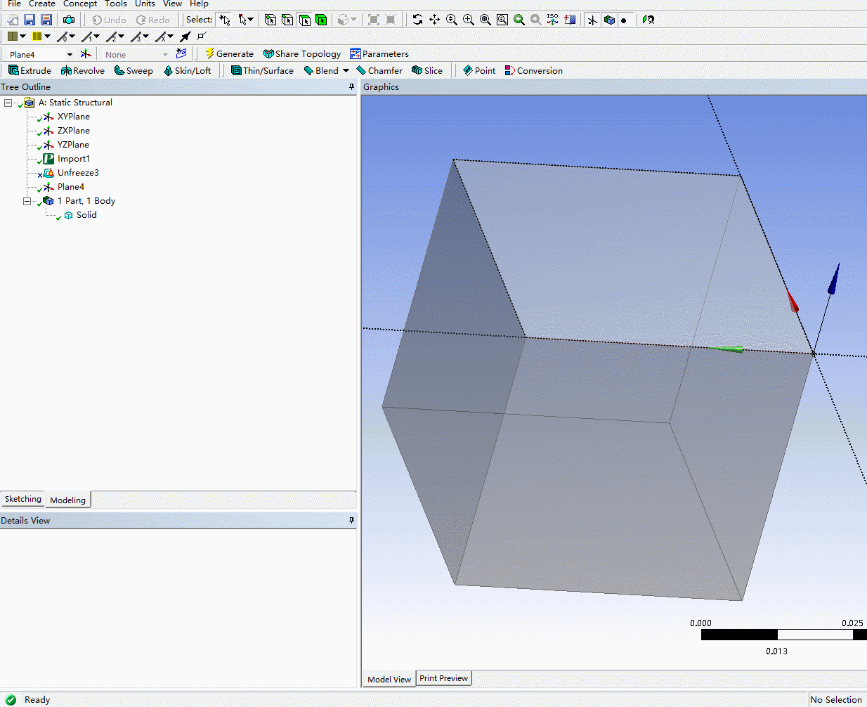Toggle the vertex selection filter
Image resolution: width=867 pixels, height=707 pixels.
coord(270,20)
